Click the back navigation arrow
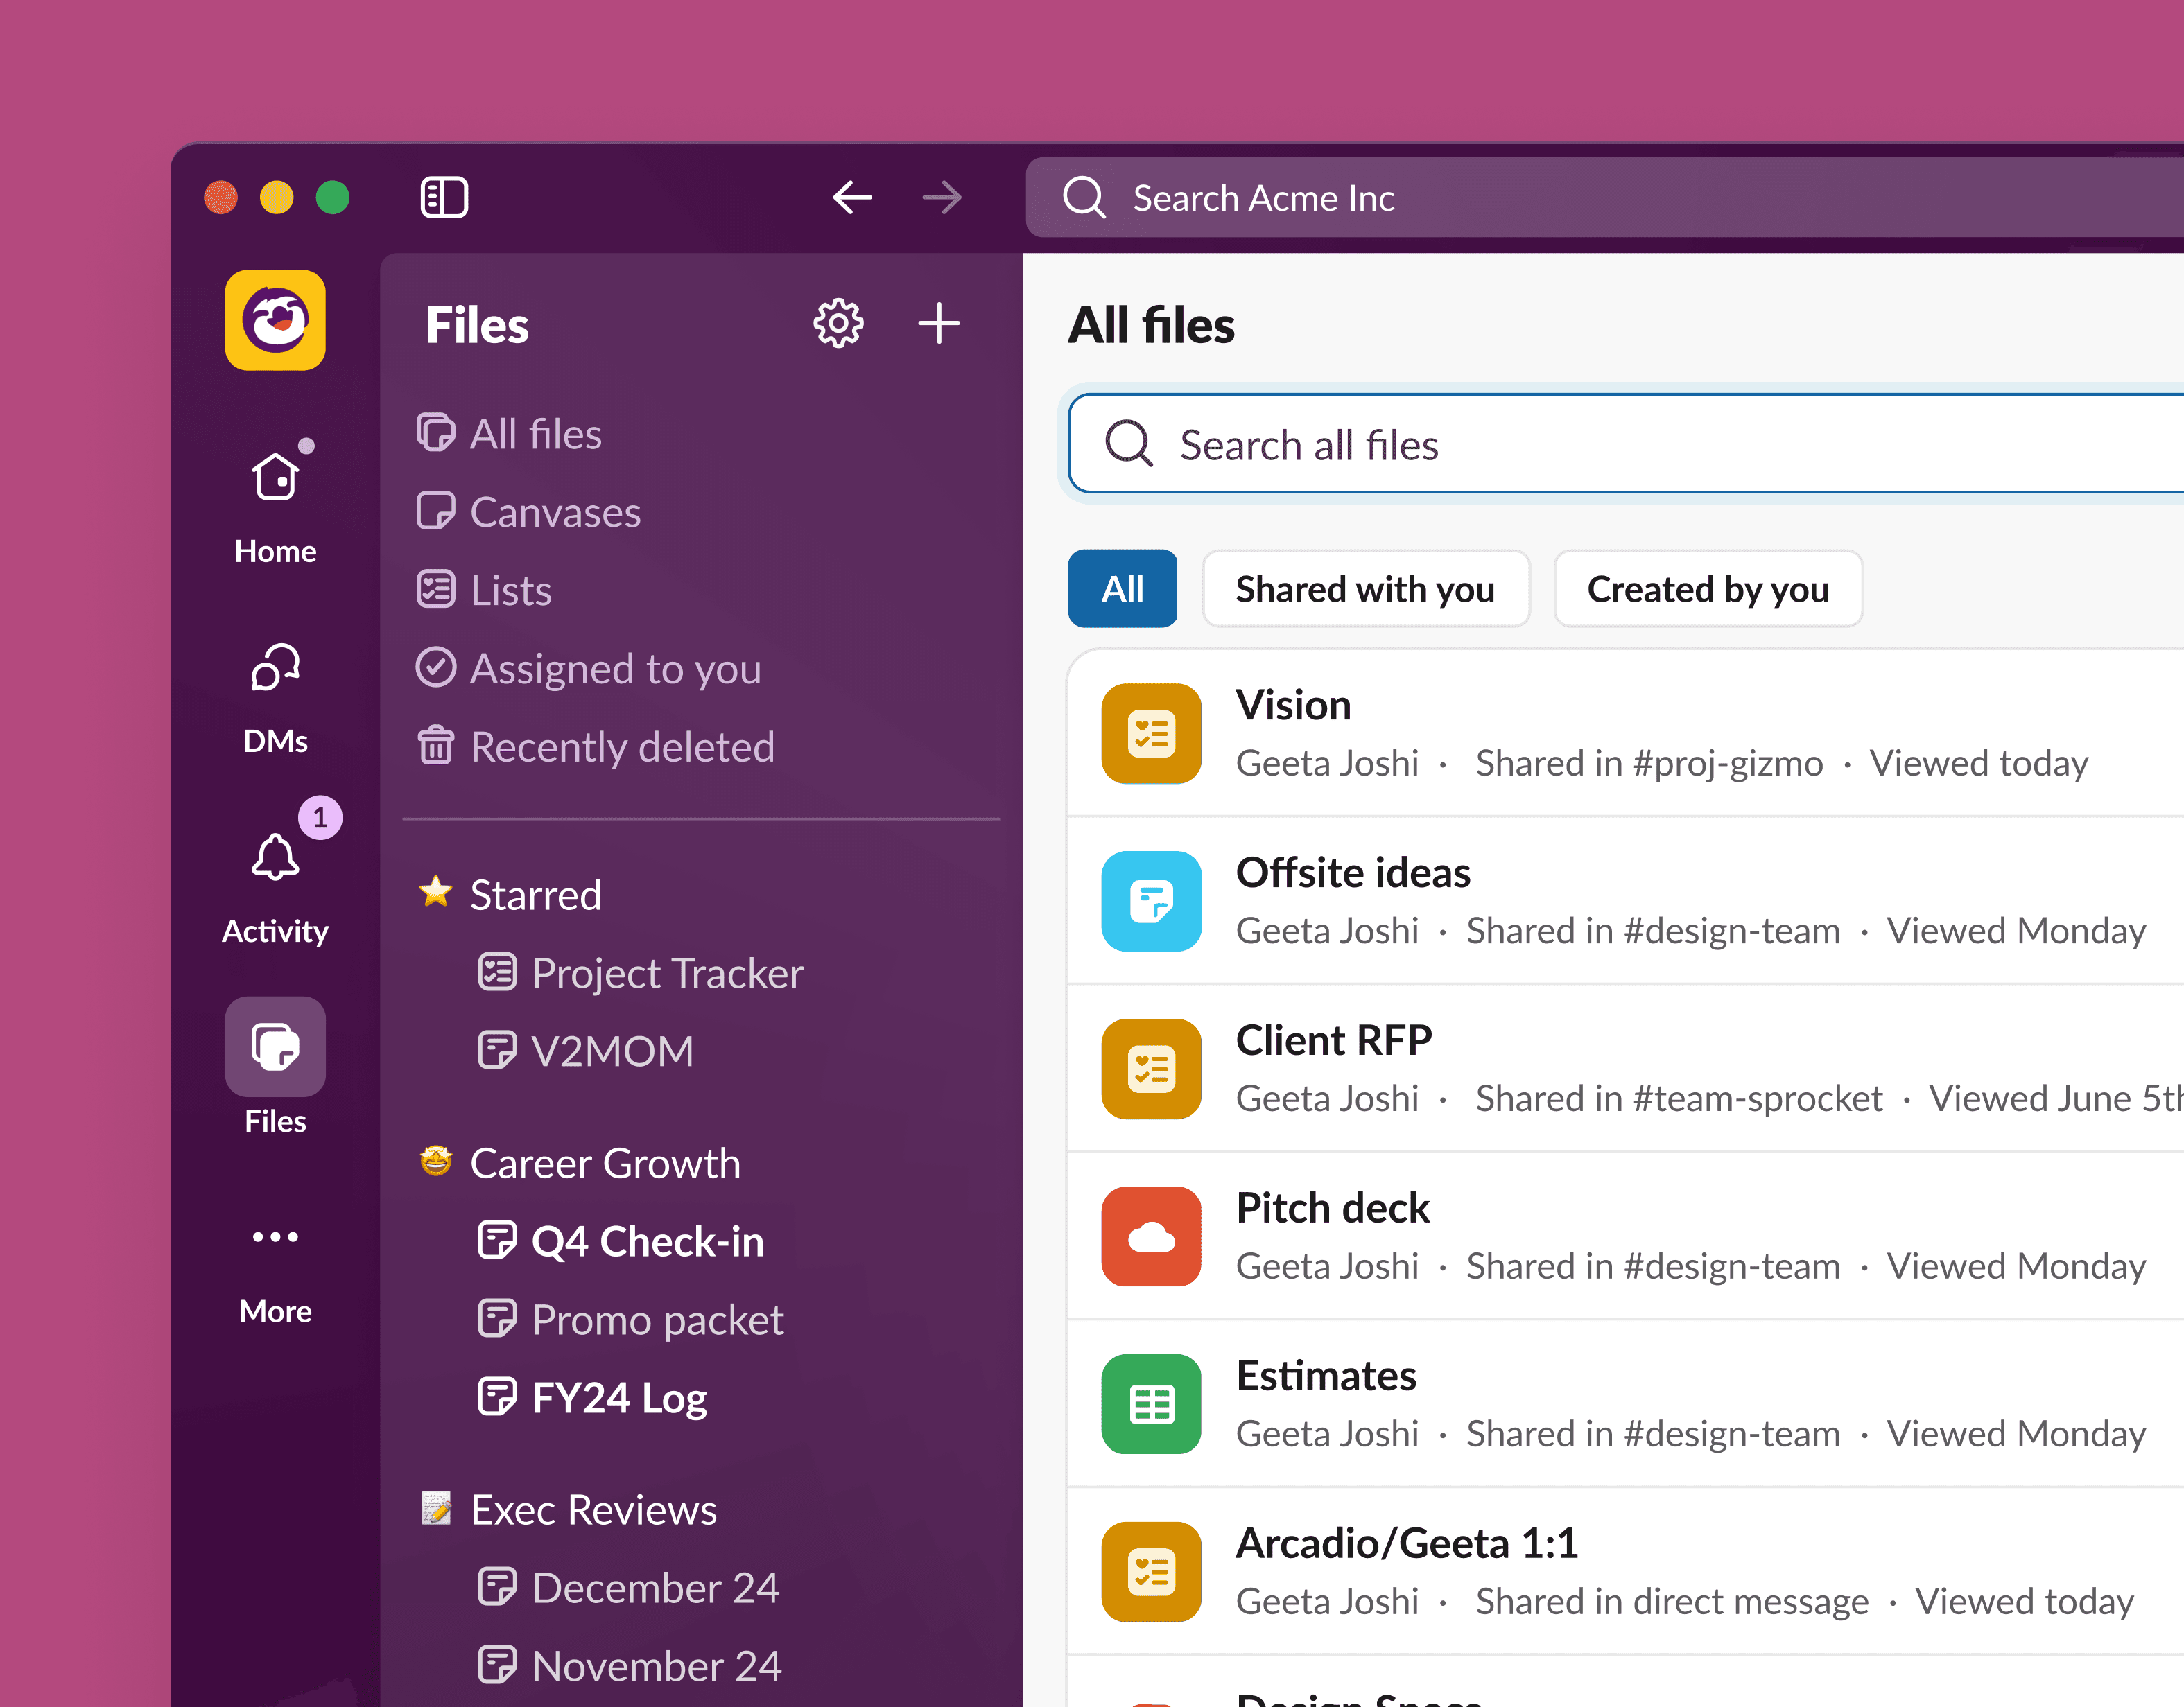 [x=852, y=197]
